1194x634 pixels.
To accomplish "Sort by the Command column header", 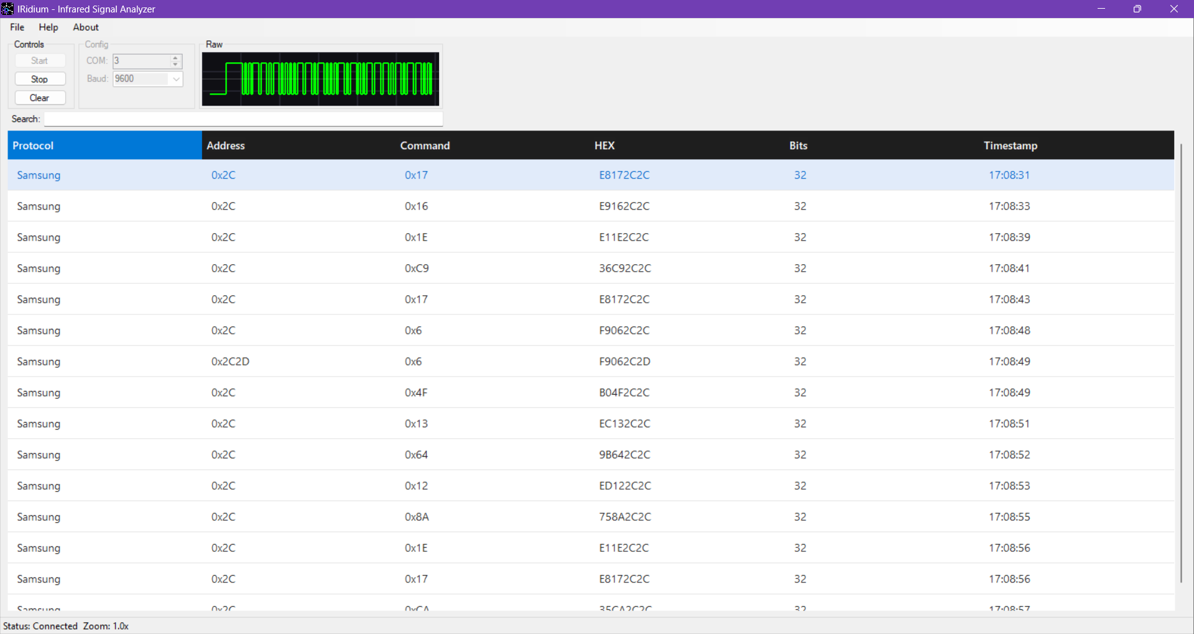I will [x=493, y=145].
